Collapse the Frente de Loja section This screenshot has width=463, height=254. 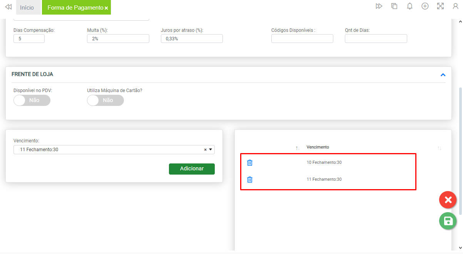(443, 75)
